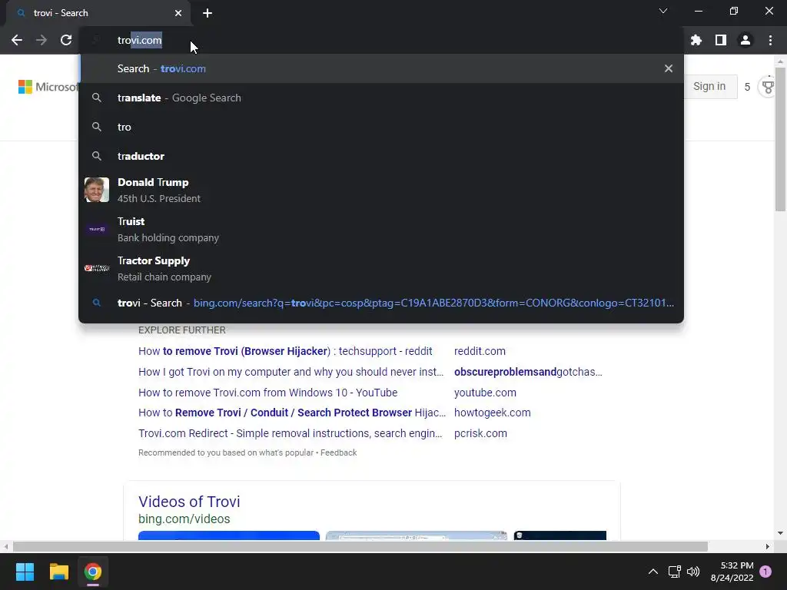Click the magnifier icon beside 'translate'

tap(97, 98)
